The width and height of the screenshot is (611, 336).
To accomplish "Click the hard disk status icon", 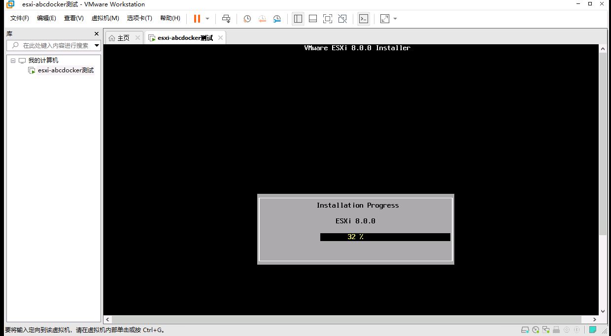I will pos(525,330).
